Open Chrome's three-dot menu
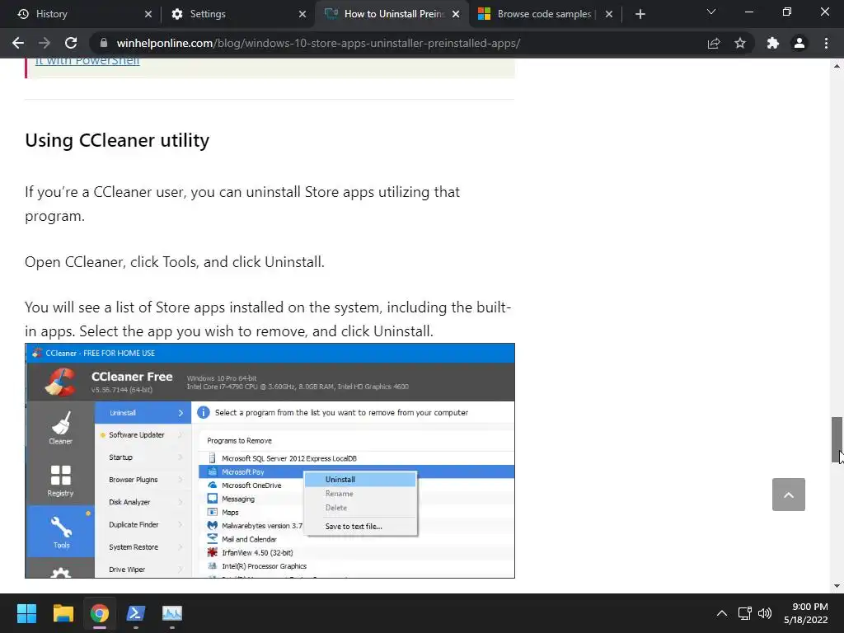844x633 pixels. tap(826, 43)
